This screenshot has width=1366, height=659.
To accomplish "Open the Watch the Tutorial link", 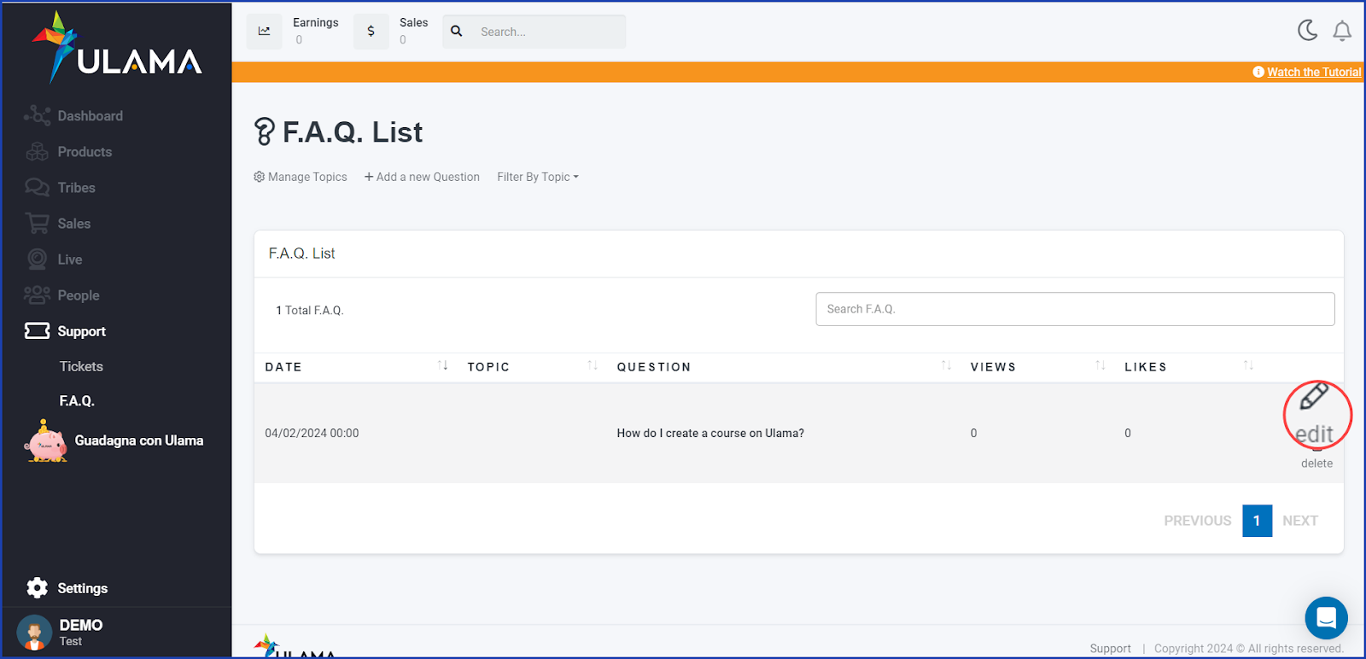I will 1314,73.
